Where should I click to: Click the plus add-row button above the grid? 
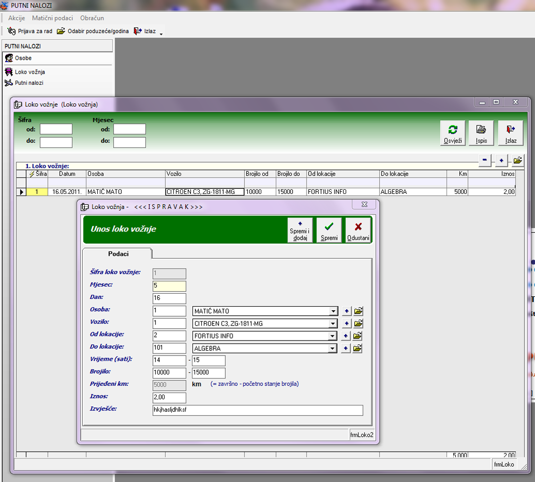[x=501, y=160]
